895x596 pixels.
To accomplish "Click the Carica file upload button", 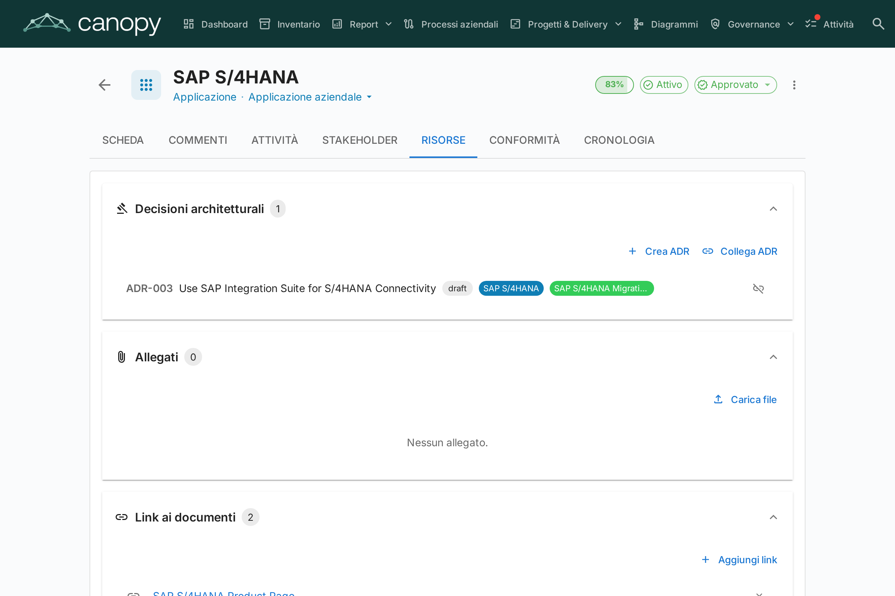I will pyautogui.click(x=745, y=399).
